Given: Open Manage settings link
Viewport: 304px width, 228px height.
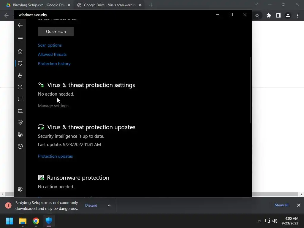Looking at the screenshot, I should 53,106.
